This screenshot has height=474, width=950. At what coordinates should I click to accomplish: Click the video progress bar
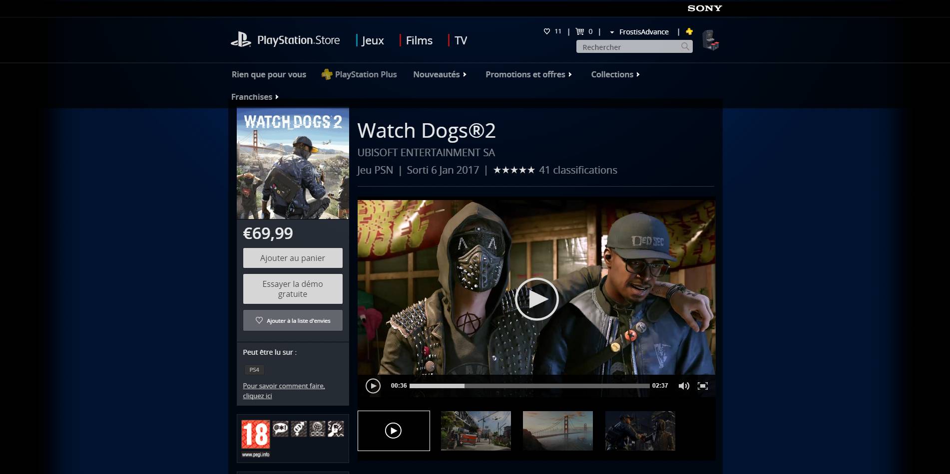[529, 386]
